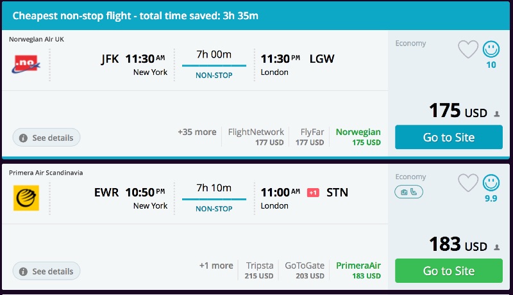
Task: Show +35 more booking options
Action: [197, 132]
